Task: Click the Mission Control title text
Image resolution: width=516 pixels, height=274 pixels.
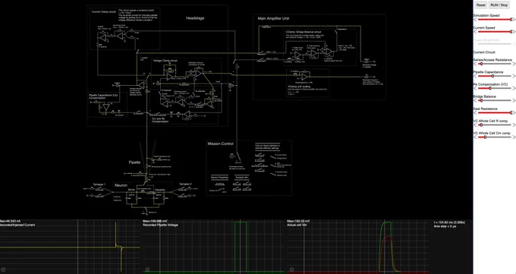Action: [x=221, y=143]
